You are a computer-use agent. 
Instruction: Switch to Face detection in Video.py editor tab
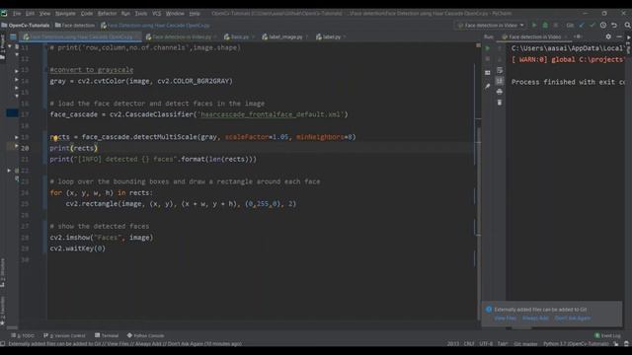click(x=181, y=36)
